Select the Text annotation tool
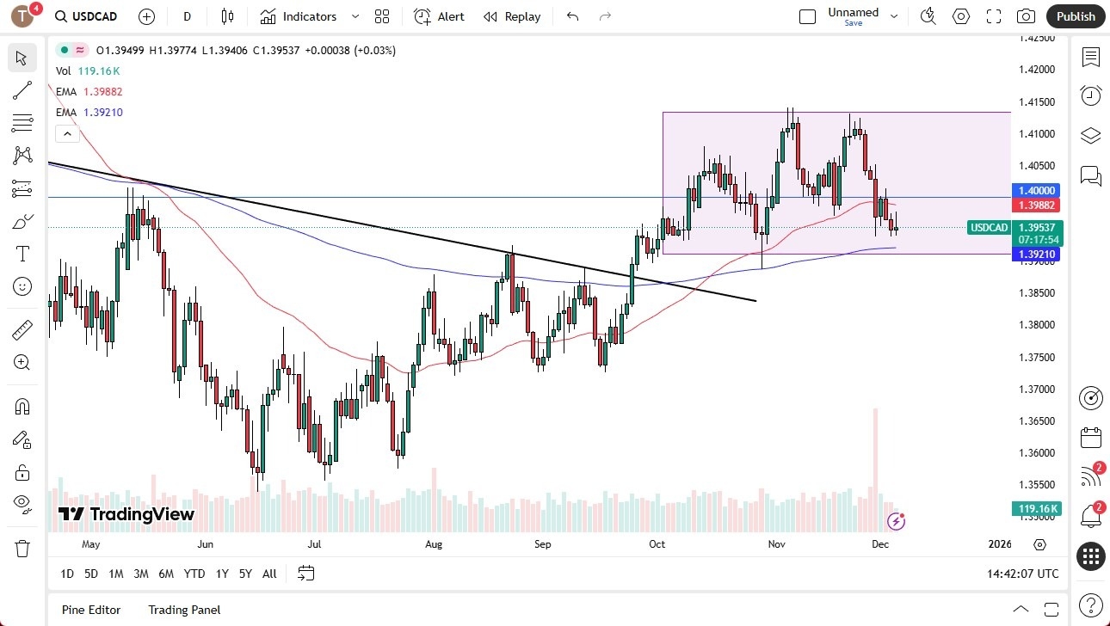 [22, 253]
